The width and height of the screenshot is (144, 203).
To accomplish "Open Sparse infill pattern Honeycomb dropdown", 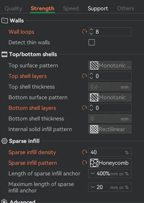I will (x=110, y=163).
